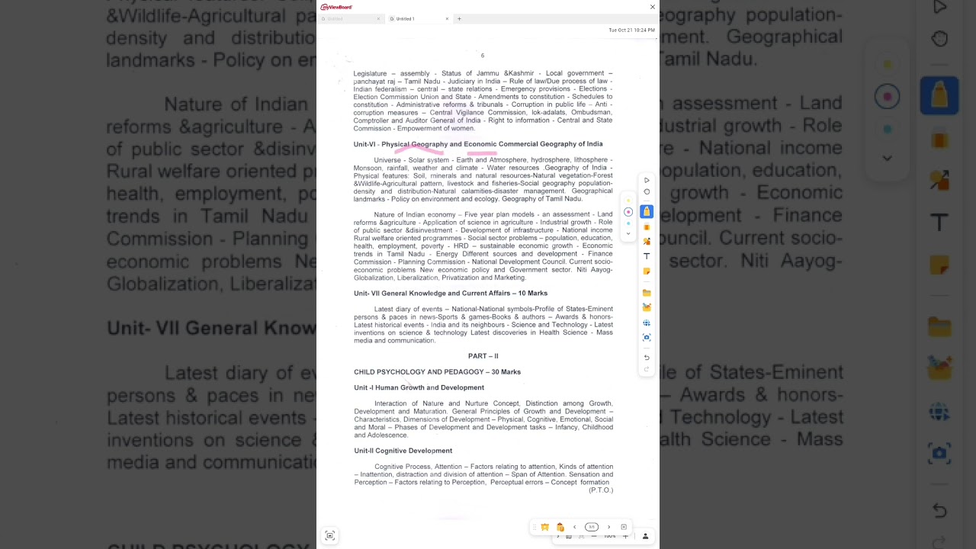Go to the next page
This screenshot has height=549, width=976.
(608, 527)
